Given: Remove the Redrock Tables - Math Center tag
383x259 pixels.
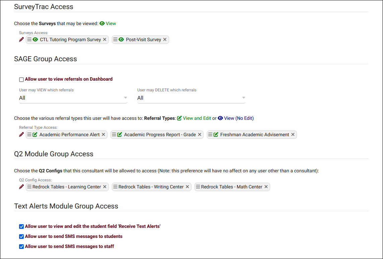Looking at the screenshot, I should tap(266, 187).
